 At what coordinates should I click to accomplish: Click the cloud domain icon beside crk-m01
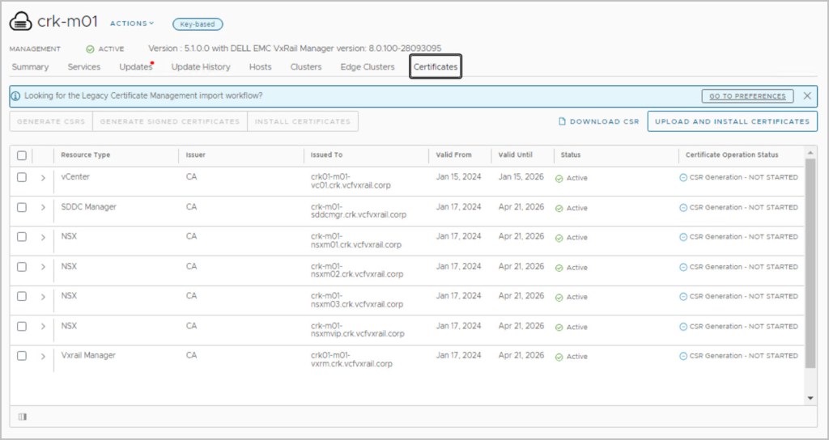(20, 23)
